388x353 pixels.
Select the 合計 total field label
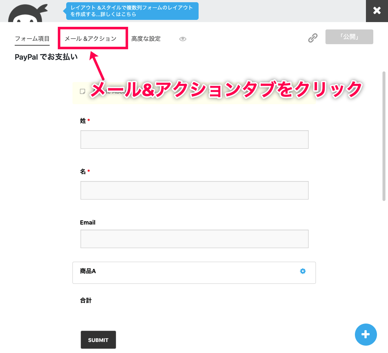coord(86,300)
